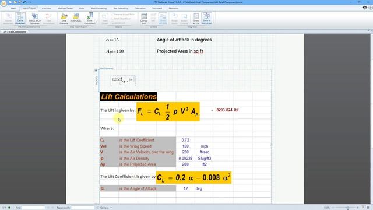Click the zoom out minus button
This screenshot has width=373, height=210.
click(x=333, y=208)
